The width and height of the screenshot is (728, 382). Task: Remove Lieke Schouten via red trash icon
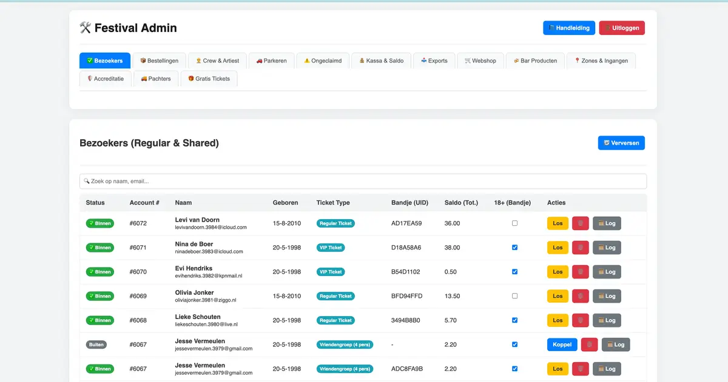point(580,320)
